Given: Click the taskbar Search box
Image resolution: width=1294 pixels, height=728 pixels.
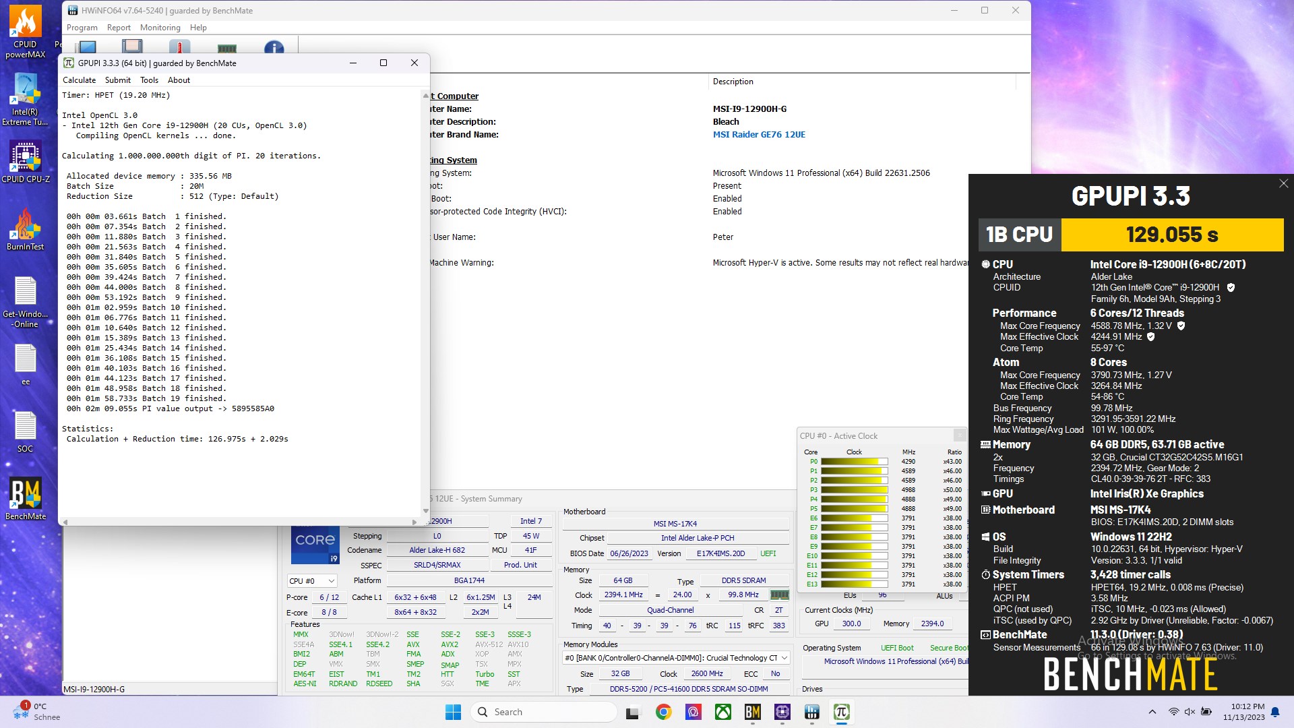Looking at the screenshot, I should [x=545, y=712].
